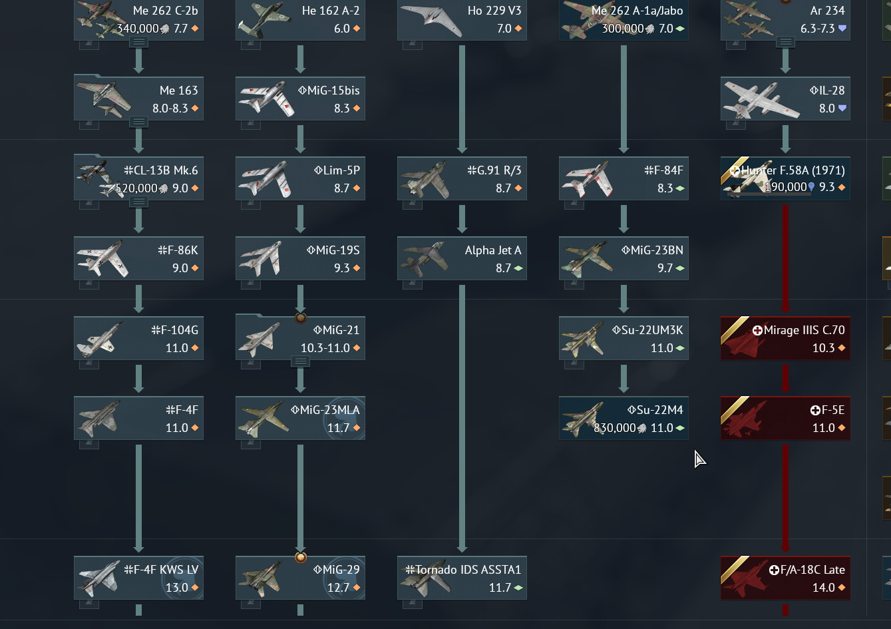The height and width of the screenshot is (629, 891).
Task: Select the Hunter F.58A (1971) premium card
Action: click(x=785, y=178)
